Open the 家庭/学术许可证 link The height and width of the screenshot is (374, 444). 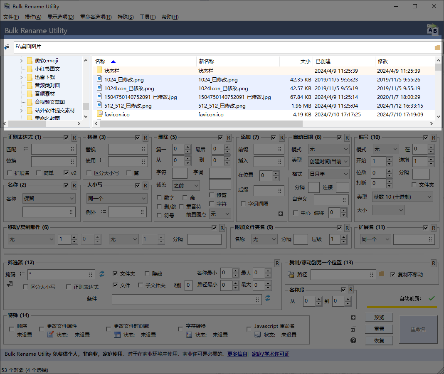click(x=270, y=354)
